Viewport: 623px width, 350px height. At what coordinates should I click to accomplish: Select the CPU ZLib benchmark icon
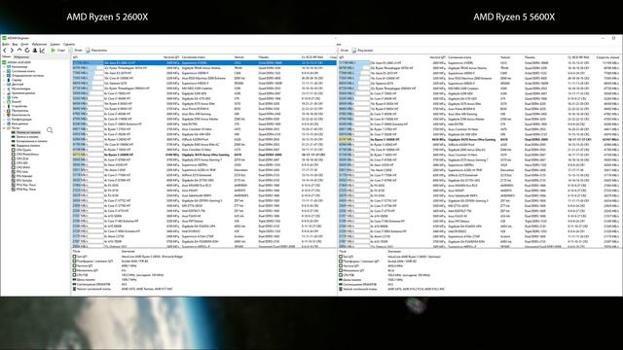13,158
